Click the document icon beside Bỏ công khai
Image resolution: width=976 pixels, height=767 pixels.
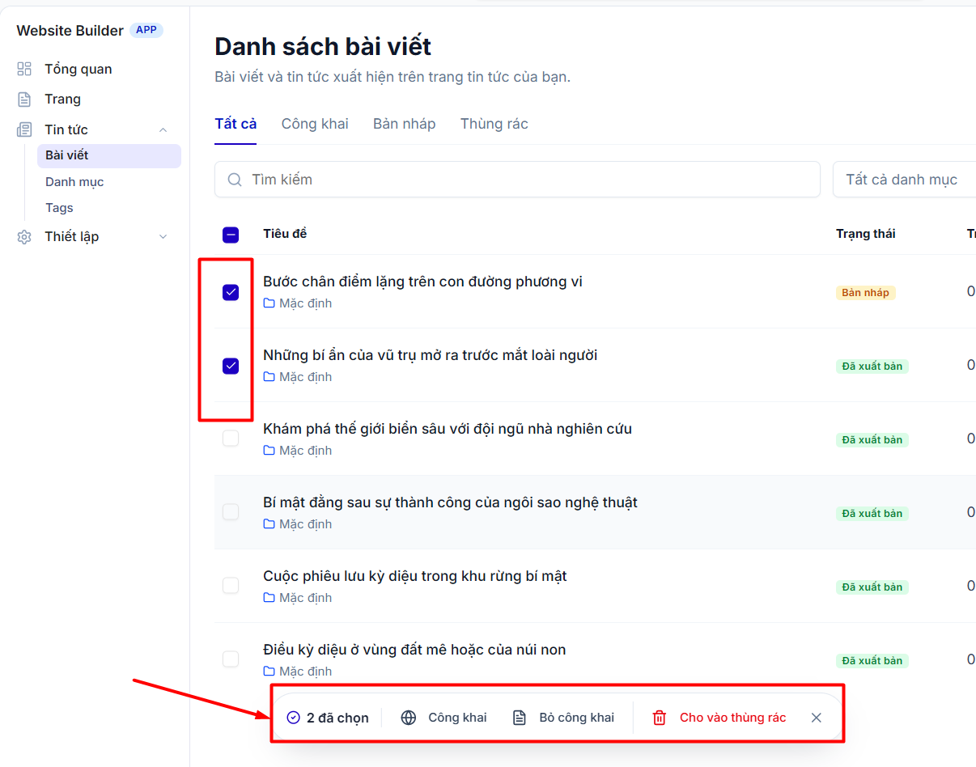[x=520, y=718]
